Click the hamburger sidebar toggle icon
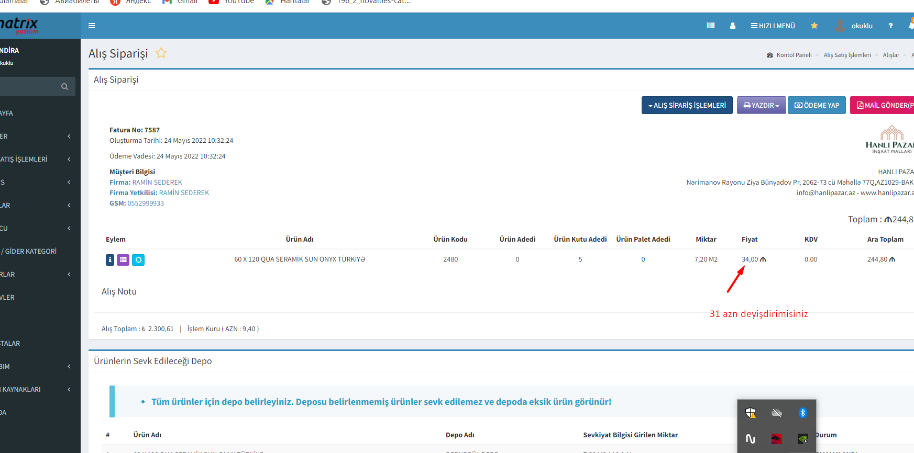 click(x=92, y=26)
